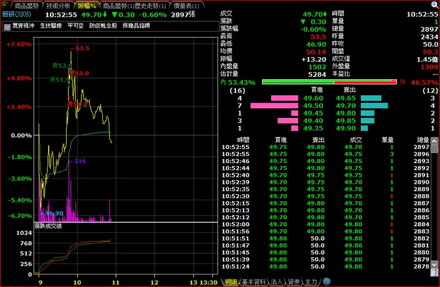440x287 pixels.
Task: Open the round dropdown menu beside the tabs
Action: click(5, 5)
